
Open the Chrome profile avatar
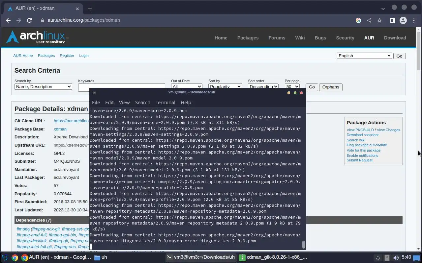pos(403,20)
